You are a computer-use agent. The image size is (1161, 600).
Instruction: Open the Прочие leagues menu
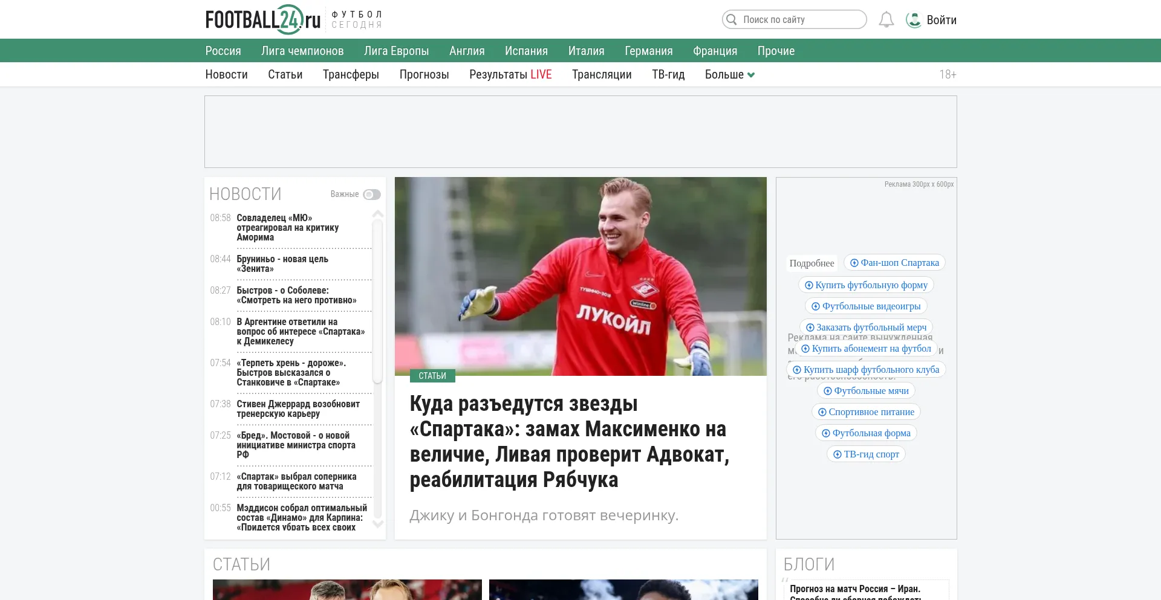tap(776, 51)
